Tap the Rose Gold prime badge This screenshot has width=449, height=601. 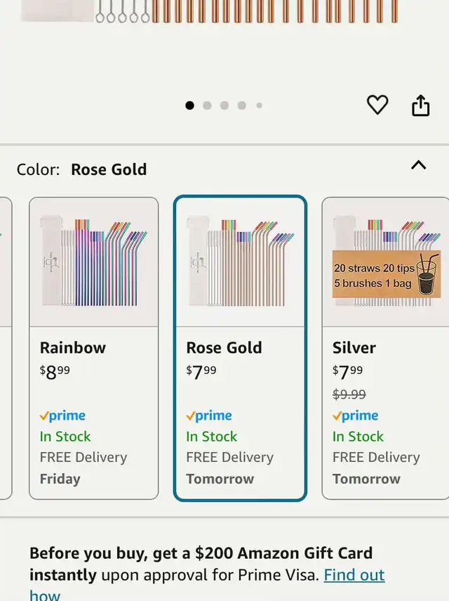(x=208, y=415)
